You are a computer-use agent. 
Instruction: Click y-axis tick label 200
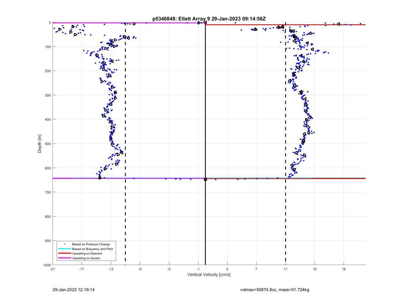(48, 71)
